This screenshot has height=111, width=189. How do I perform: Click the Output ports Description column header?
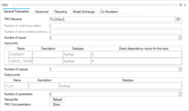[x=44, y=80]
